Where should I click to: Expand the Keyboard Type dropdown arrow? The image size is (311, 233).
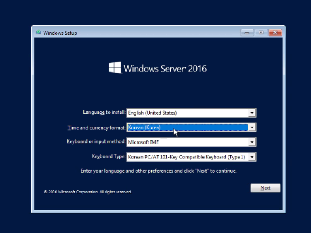pos(252,157)
